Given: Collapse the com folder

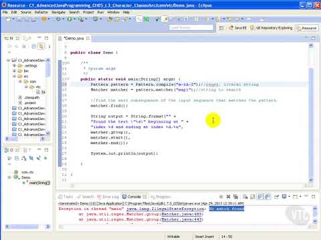Looking at the screenshot, I should coord(20,81).
